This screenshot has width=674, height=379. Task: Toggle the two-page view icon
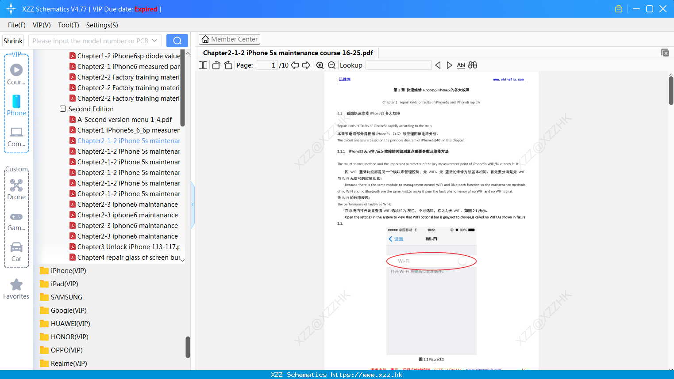[203, 65]
